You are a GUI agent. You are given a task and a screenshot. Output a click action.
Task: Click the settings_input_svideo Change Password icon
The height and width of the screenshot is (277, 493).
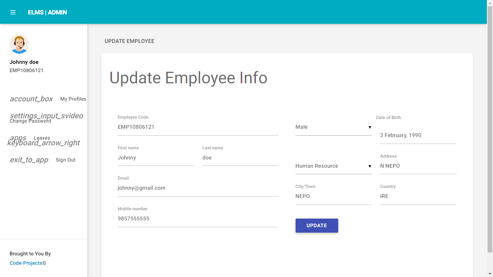[x=47, y=116]
